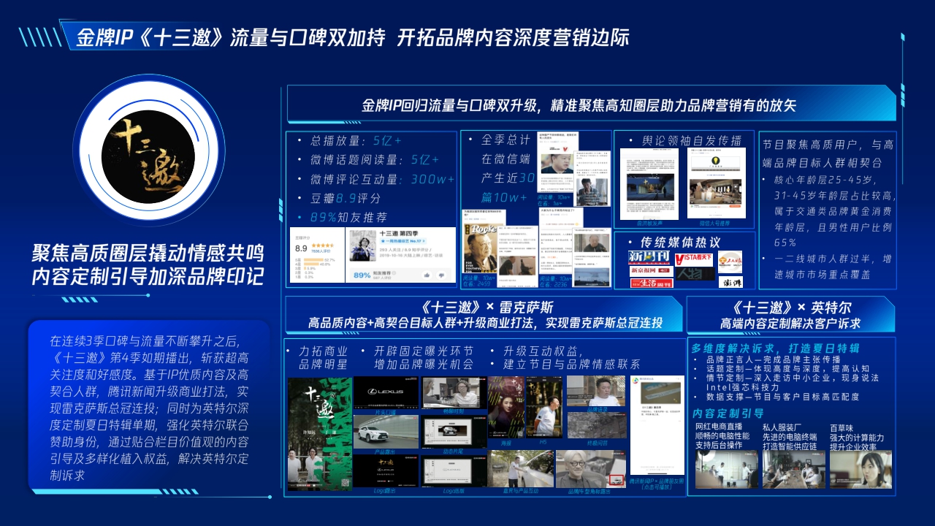This screenshot has height=526, width=935.
Task: Click the 生活周刊 logo
Action: [652, 283]
